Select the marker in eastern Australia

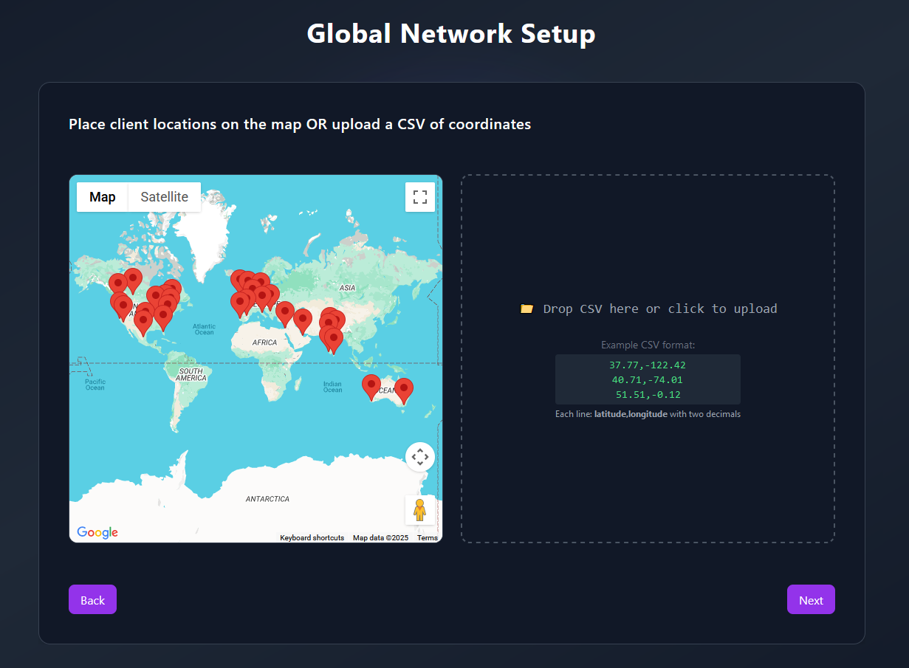click(x=404, y=390)
